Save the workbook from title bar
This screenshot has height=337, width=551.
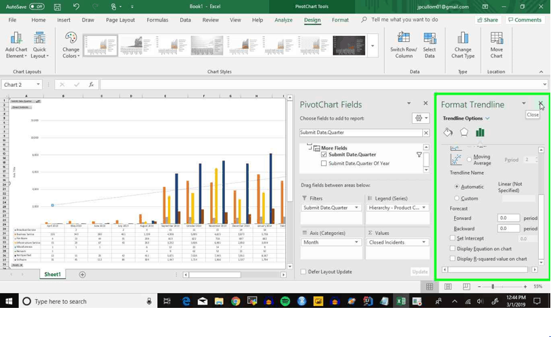pyautogui.click(x=58, y=7)
